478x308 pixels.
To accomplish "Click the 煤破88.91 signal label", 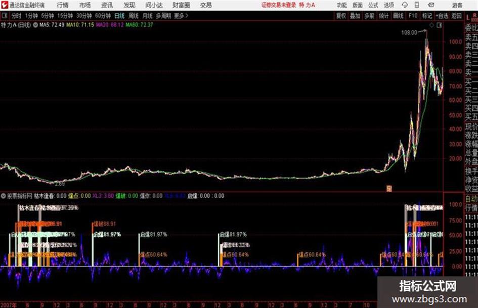I will [x=105, y=224].
